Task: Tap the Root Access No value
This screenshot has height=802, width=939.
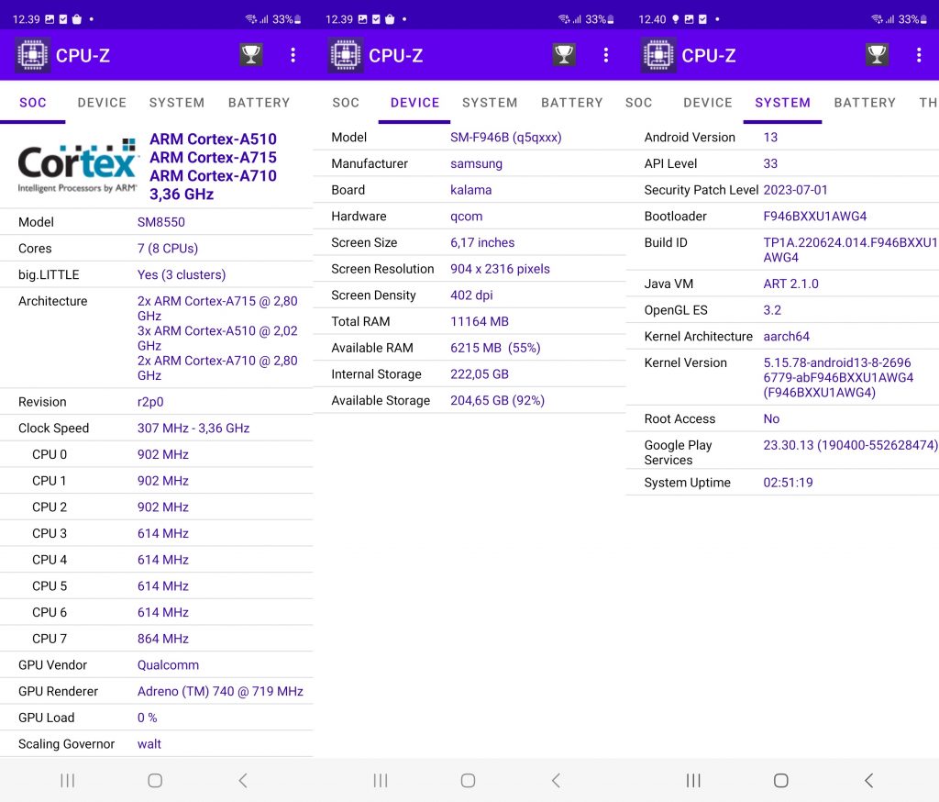Action: pos(771,419)
